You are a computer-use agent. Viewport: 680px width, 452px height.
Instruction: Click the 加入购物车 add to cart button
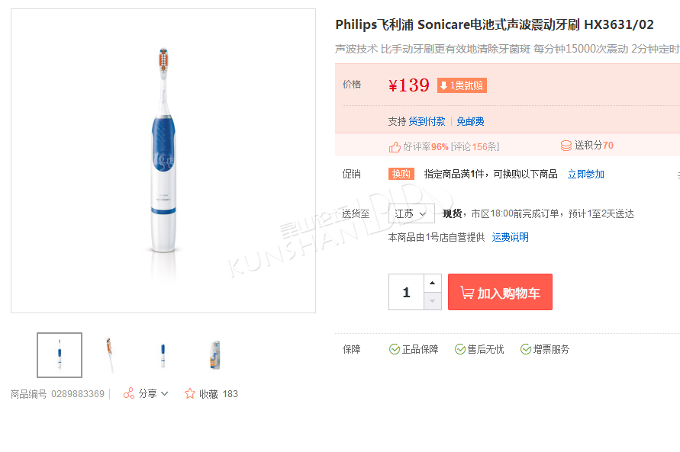coord(500,292)
